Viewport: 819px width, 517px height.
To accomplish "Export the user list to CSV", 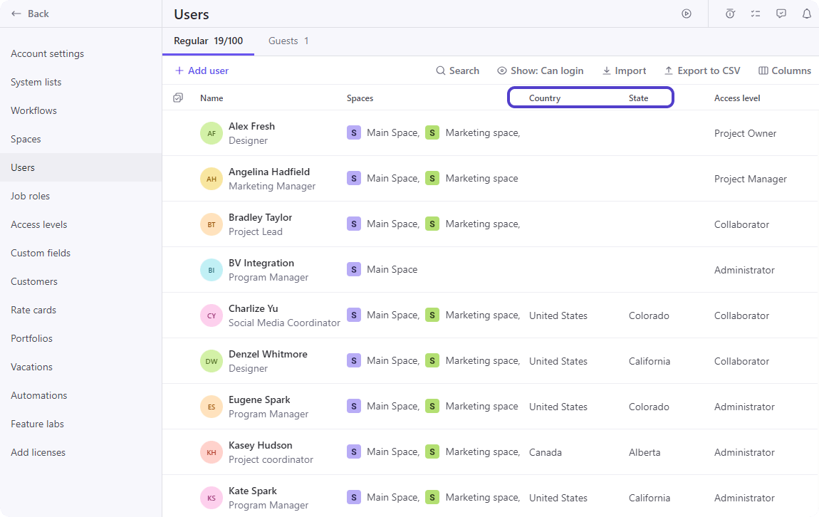I will pos(702,70).
